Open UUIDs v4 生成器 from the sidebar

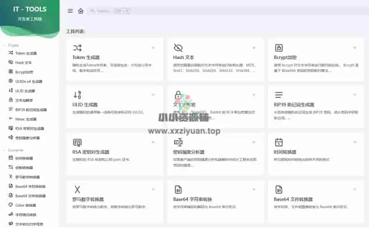click(x=28, y=82)
